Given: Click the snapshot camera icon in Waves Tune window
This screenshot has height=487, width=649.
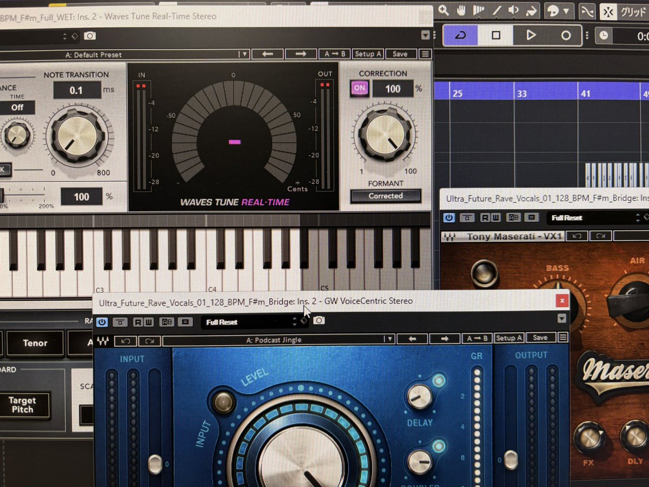Looking at the screenshot, I should pyautogui.click(x=90, y=36).
